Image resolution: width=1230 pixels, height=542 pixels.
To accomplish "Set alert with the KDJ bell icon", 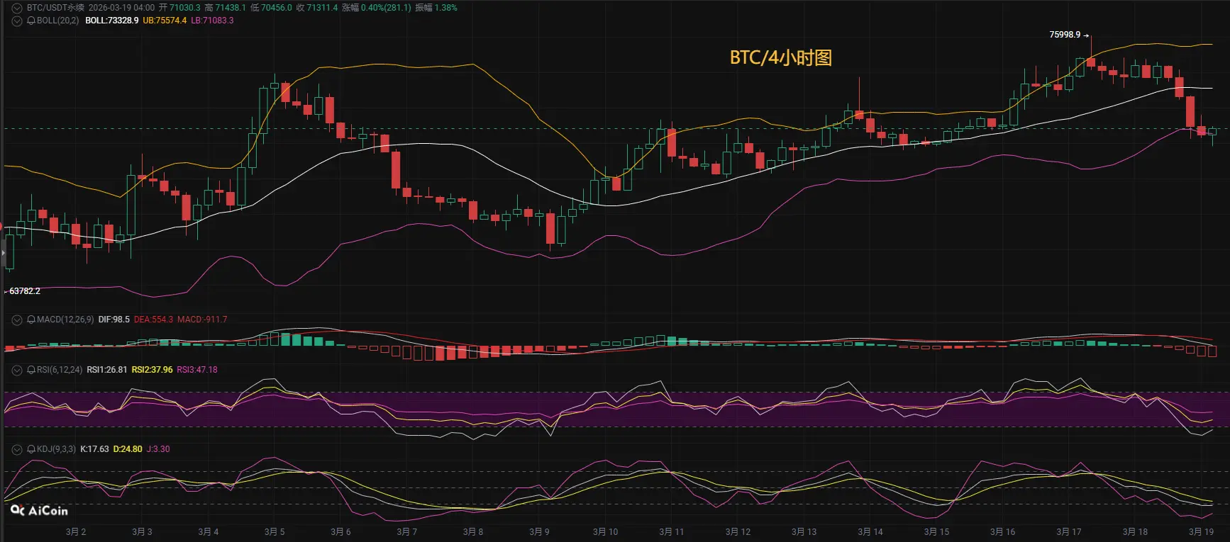I will (x=31, y=449).
